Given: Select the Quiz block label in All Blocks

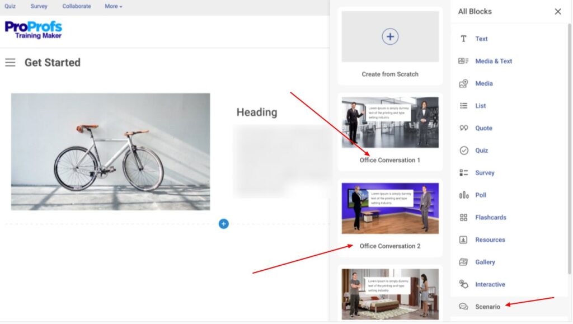Looking at the screenshot, I should pos(481,150).
